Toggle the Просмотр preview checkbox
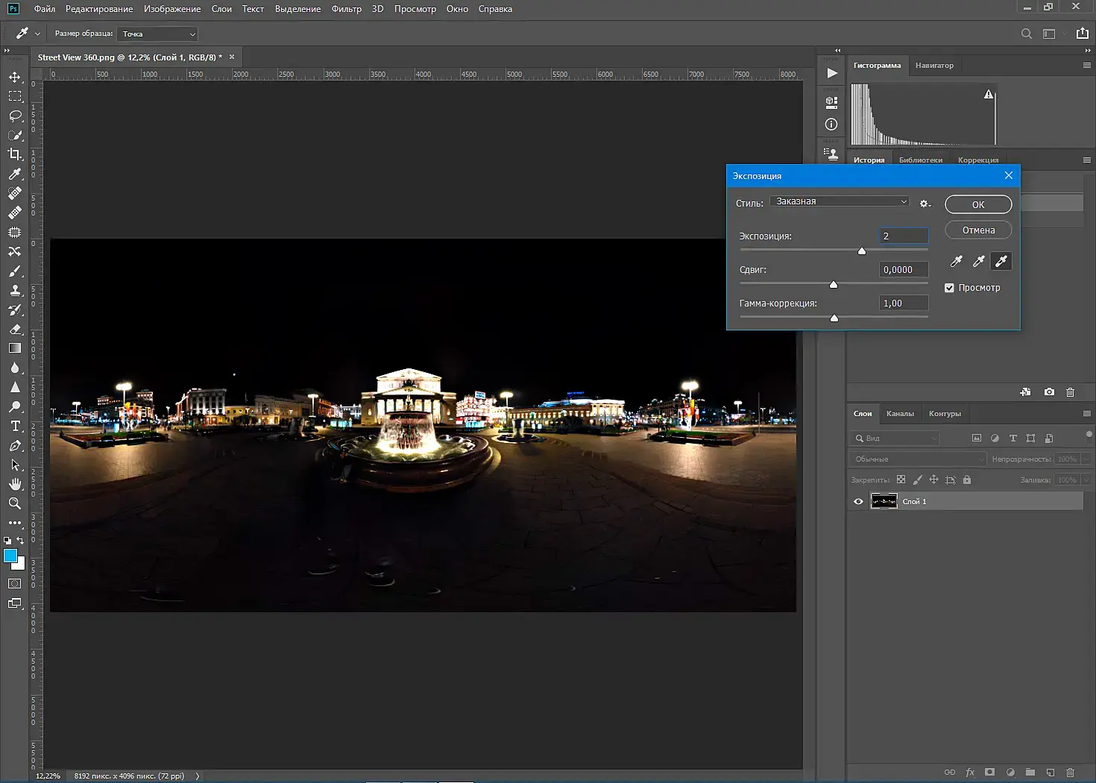Image resolution: width=1096 pixels, height=783 pixels. click(949, 288)
